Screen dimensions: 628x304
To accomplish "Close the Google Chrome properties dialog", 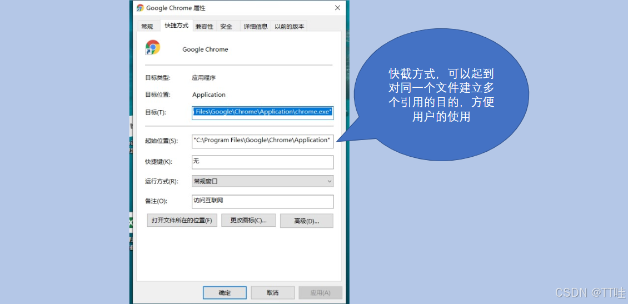I will coord(338,8).
